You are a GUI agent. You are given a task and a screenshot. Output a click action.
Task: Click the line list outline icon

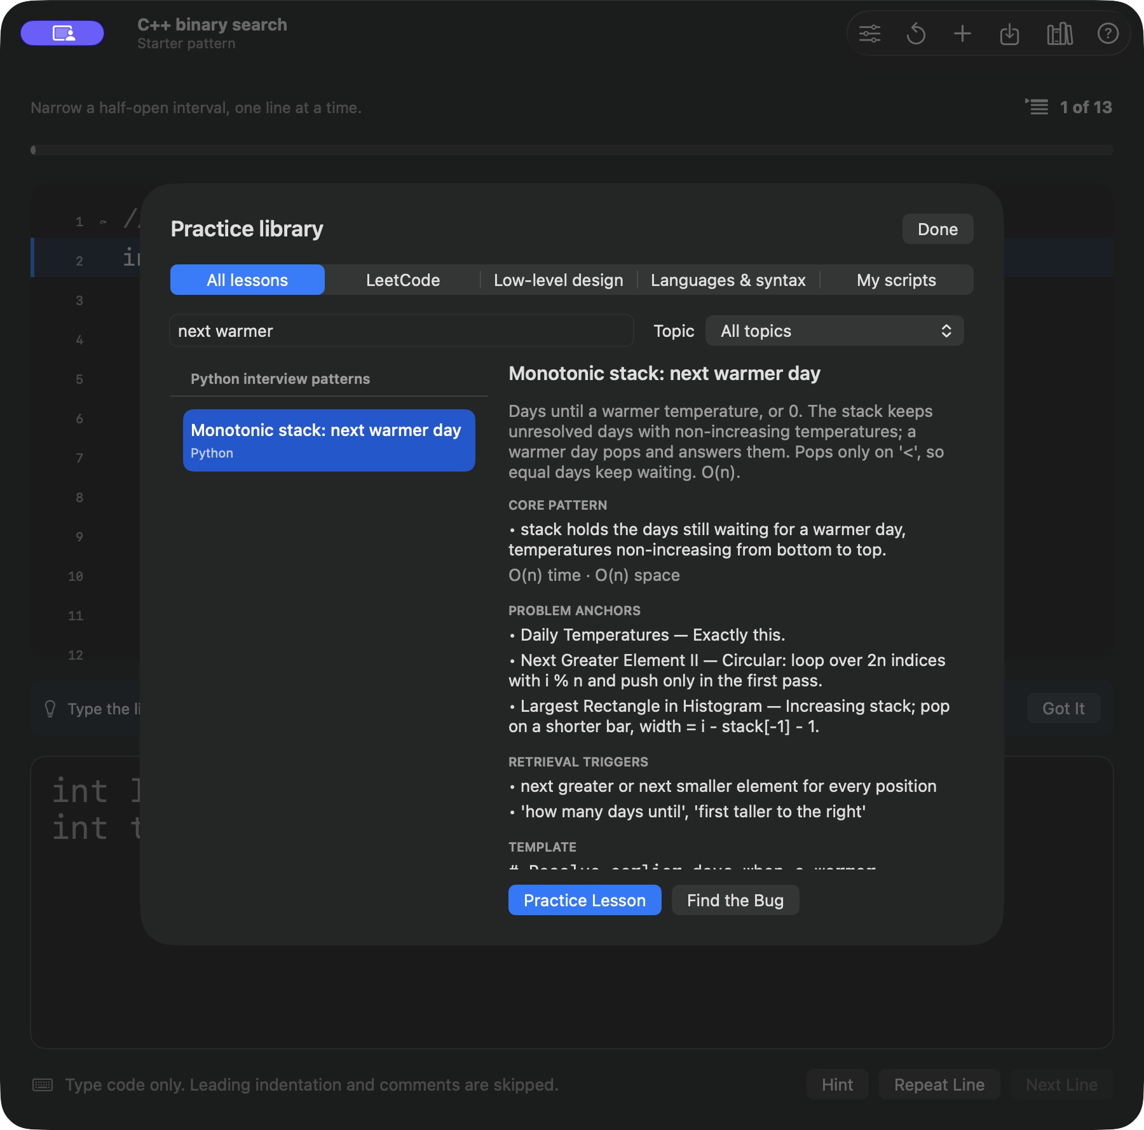pos(1037,107)
